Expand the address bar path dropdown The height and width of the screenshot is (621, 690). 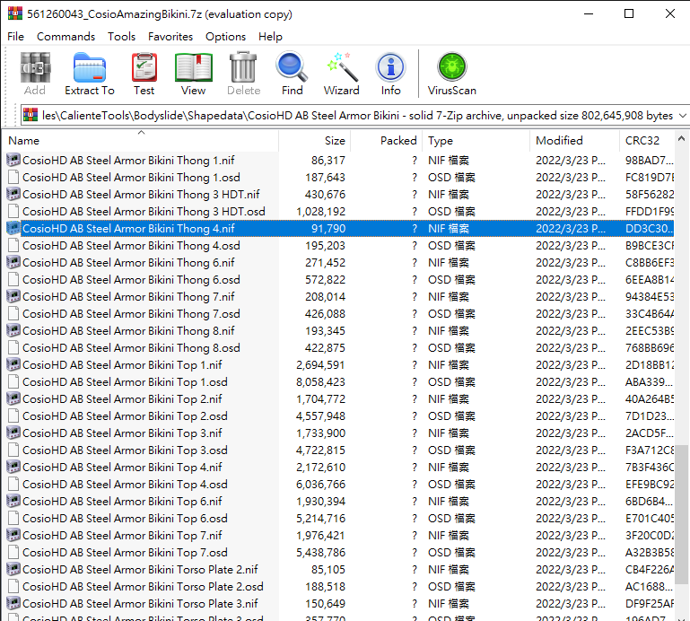pos(682,116)
